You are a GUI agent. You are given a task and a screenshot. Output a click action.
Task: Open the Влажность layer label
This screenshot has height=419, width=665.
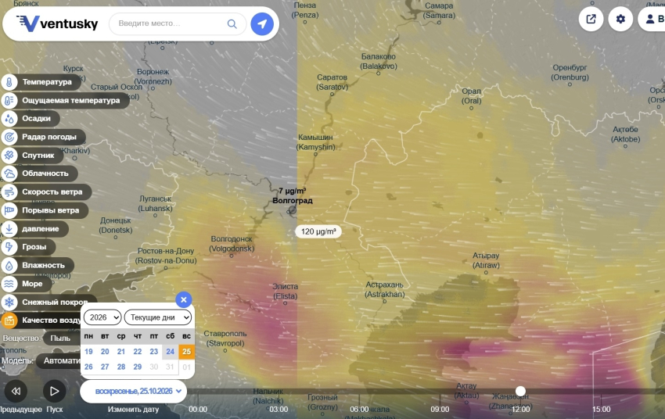44,266
